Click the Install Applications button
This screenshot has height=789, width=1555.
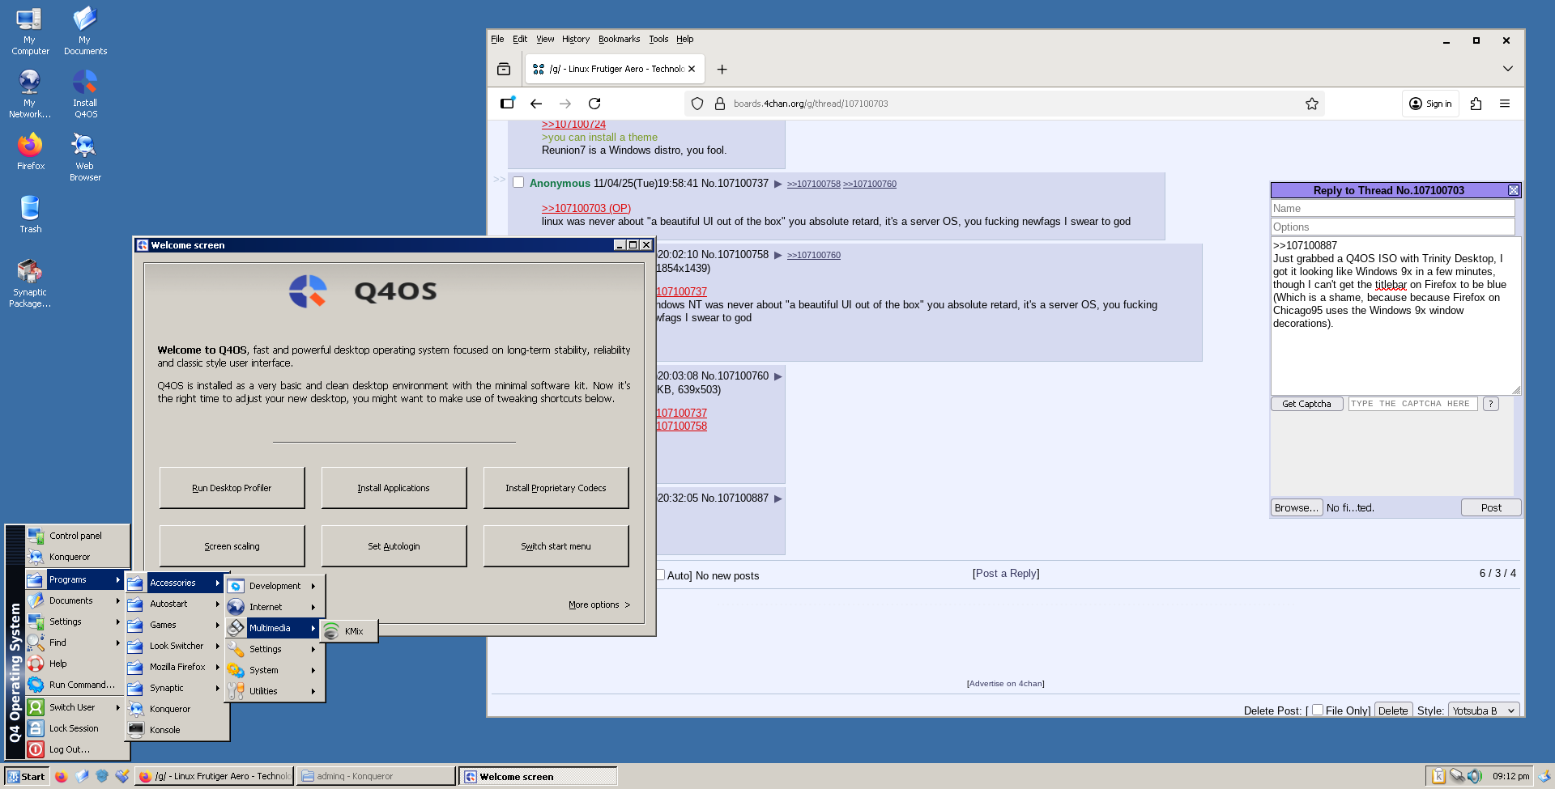point(394,488)
